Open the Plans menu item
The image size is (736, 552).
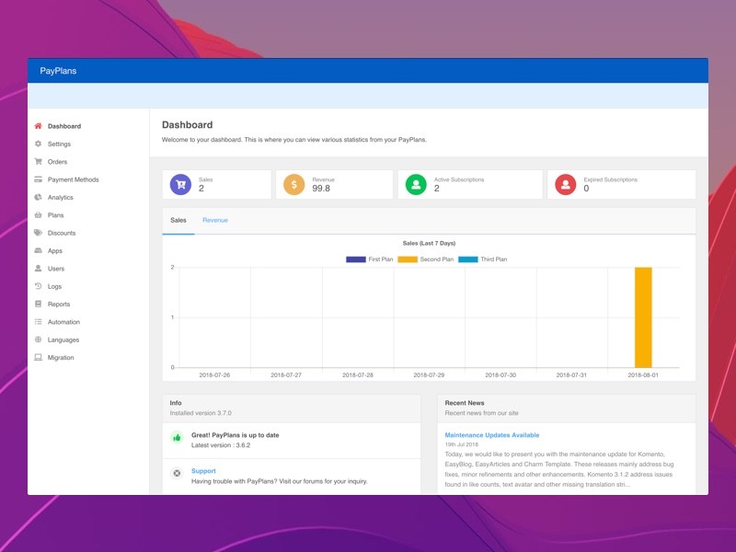[55, 215]
